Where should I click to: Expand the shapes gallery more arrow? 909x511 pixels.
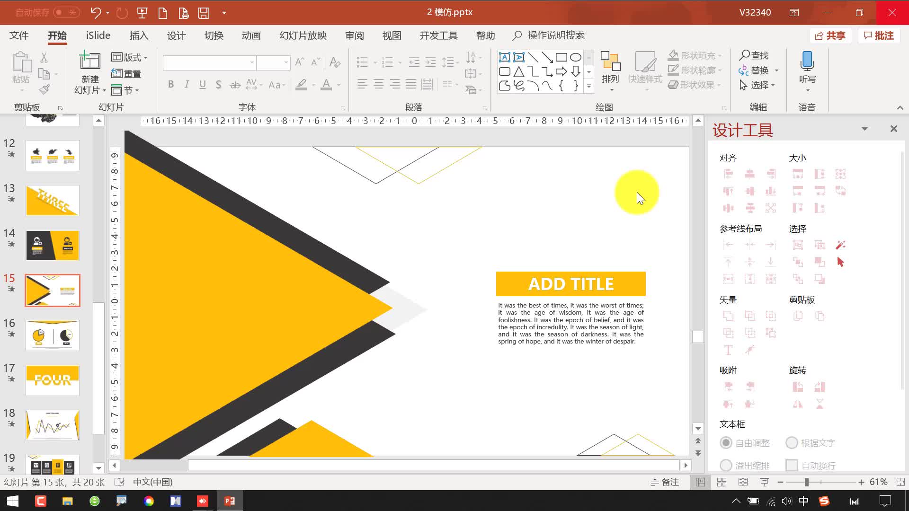(589, 87)
